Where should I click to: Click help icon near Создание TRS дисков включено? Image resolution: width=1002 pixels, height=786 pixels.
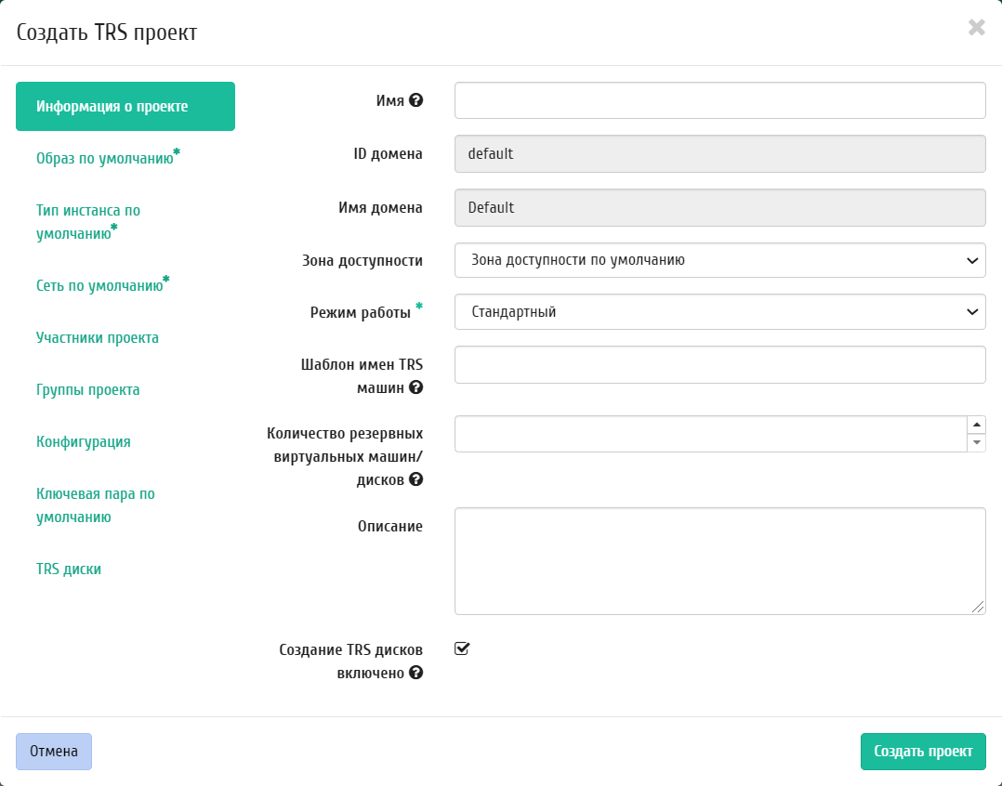tap(416, 673)
